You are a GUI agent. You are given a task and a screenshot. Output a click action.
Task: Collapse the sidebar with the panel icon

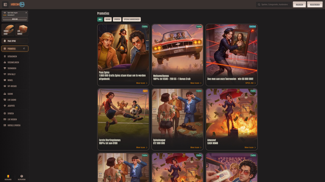[x=5, y=5]
